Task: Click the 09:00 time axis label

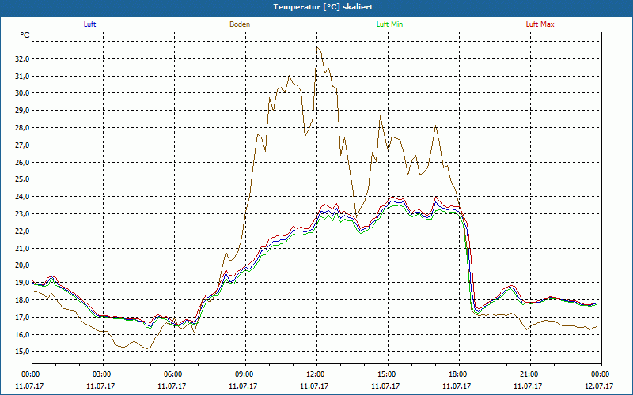Action: pyautogui.click(x=244, y=374)
